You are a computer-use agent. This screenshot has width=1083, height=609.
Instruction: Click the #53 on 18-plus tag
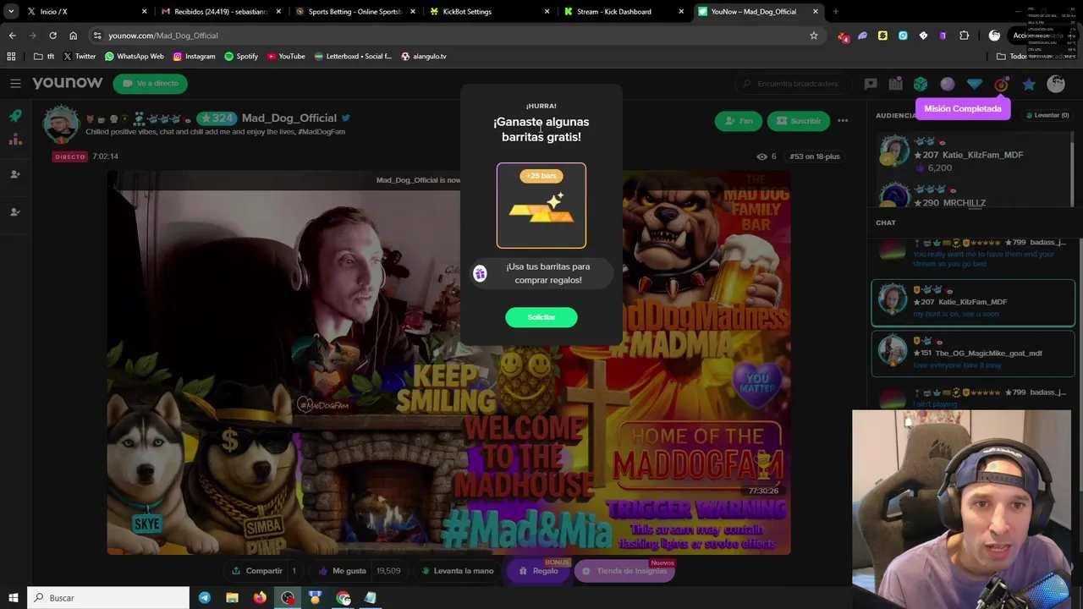pyautogui.click(x=814, y=156)
